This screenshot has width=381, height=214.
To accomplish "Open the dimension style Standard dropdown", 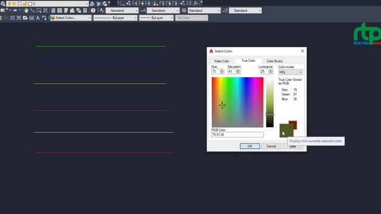I will pyautogui.click(x=163, y=11).
